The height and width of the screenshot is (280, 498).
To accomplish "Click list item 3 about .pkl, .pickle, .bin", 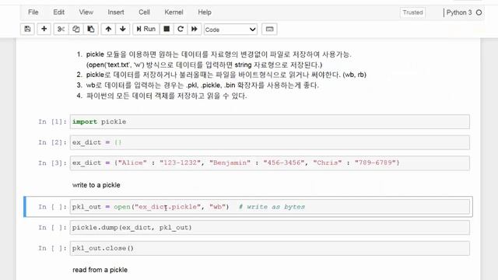I will tap(202, 86).
